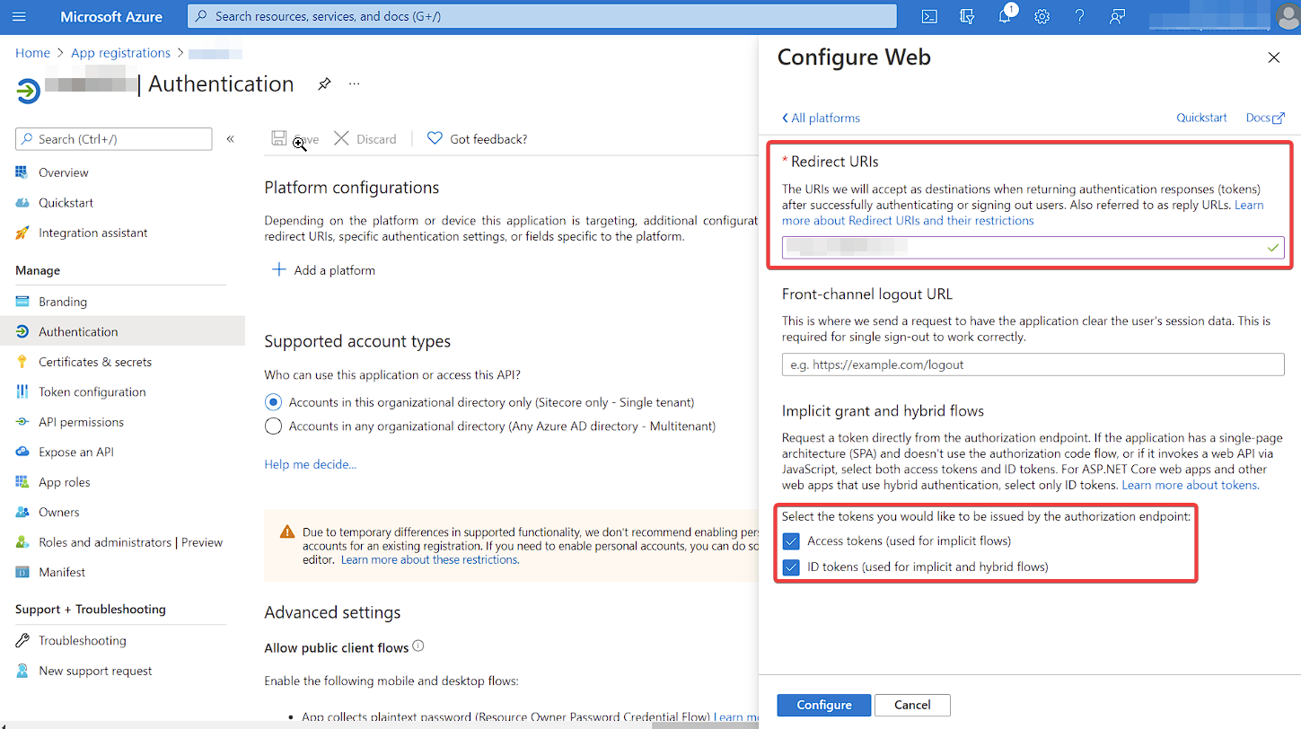
Task: Save authentication changes
Action: point(294,139)
